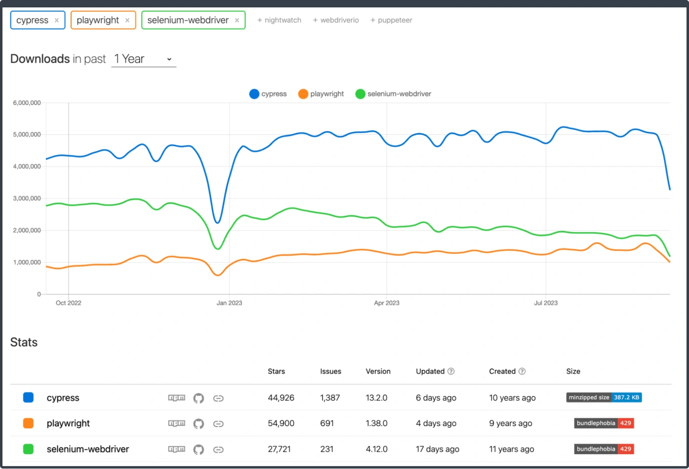This screenshot has width=689, height=469.
Task: Click playwright stars value 54,900
Action: click(281, 424)
